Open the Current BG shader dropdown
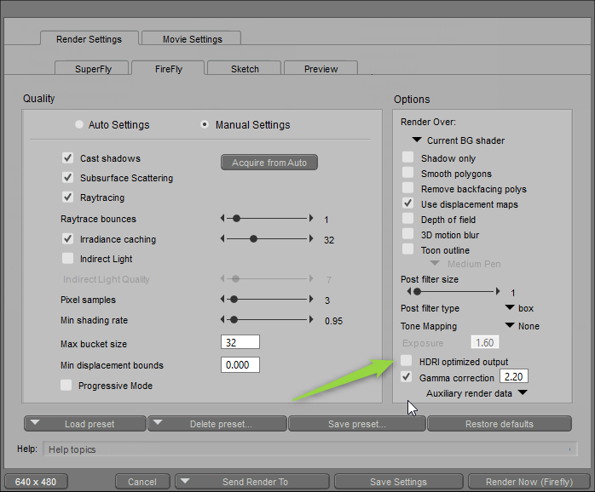The width and height of the screenshot is (595, 492). tap(459, 140)
